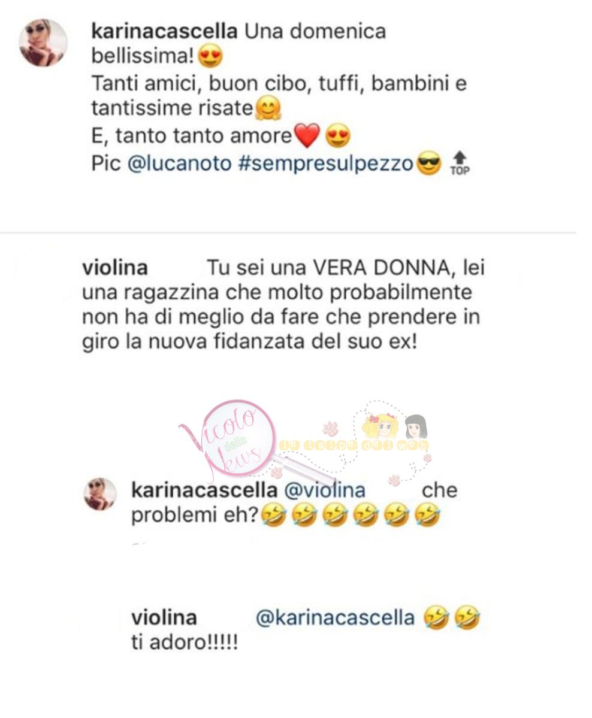Open the @karinacascella mention in the last comment
This screenshot has height=718, width=592.
tap(335, 618)
